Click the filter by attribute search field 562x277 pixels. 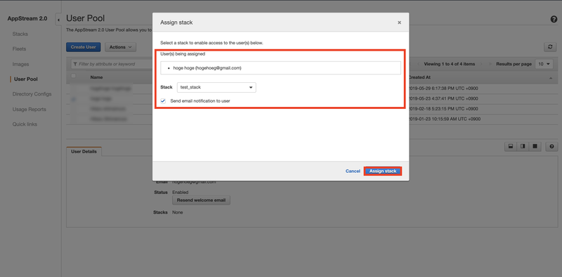pos(112,64)
